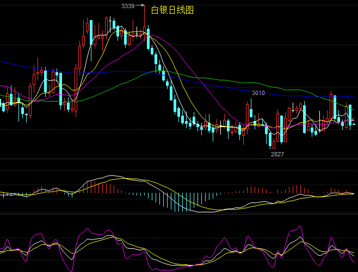This screenshot has width=358, height=272.
Task: Select the red candlestick above 2827 label
Action: [274, 144]
